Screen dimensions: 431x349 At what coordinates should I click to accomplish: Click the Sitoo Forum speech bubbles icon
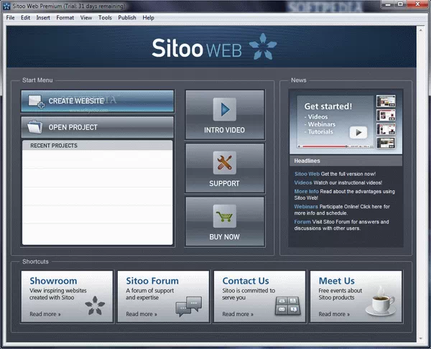189,307
